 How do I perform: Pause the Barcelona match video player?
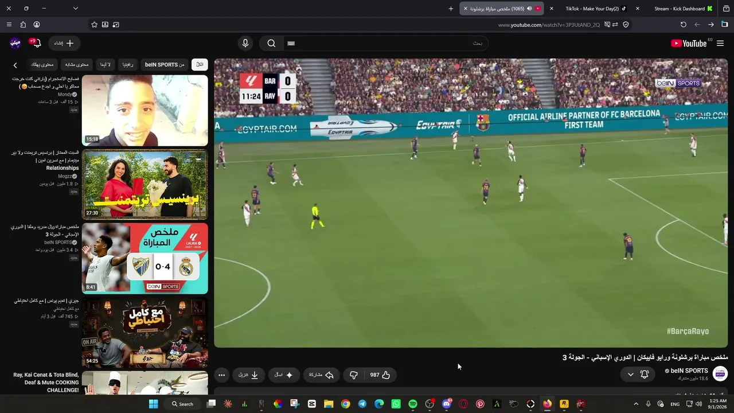tap(471, 203)
